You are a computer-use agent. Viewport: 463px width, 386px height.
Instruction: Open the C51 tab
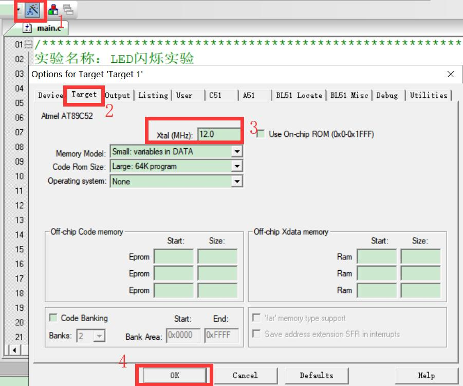coord(215,95)
